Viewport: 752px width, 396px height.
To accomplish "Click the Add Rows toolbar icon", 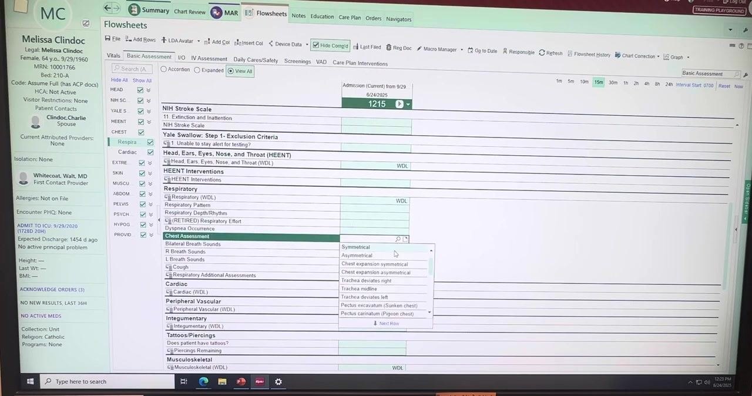I will pyautogui.click(x=129, y=39).
